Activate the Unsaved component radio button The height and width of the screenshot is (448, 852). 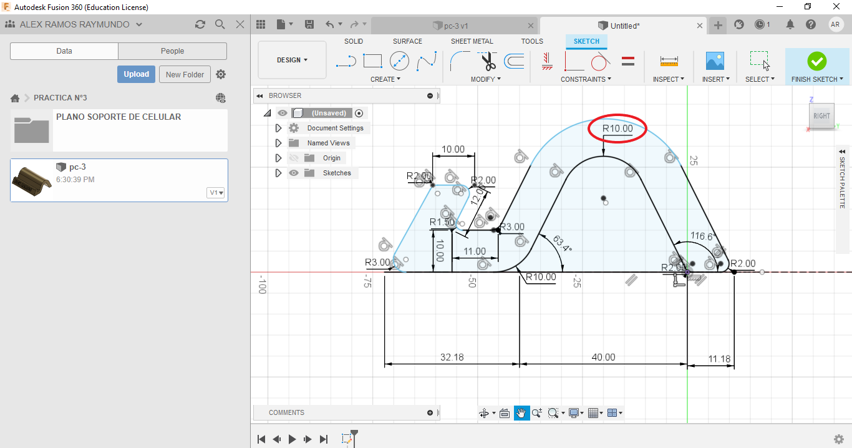(x=359, y=113)
